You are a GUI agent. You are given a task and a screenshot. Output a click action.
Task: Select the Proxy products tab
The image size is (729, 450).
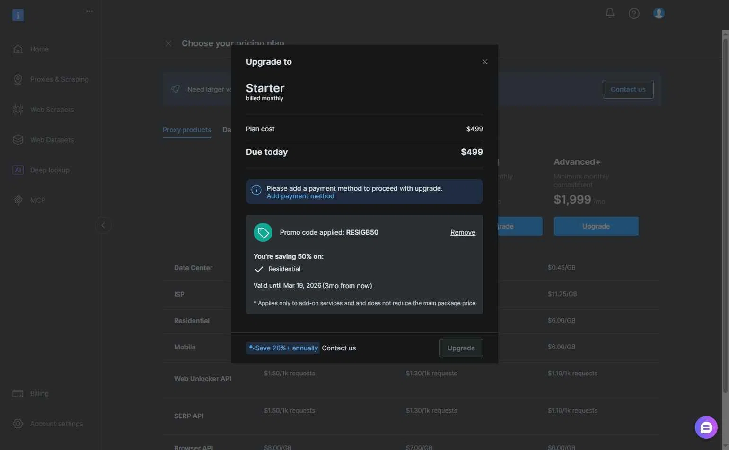pos(187,130)
